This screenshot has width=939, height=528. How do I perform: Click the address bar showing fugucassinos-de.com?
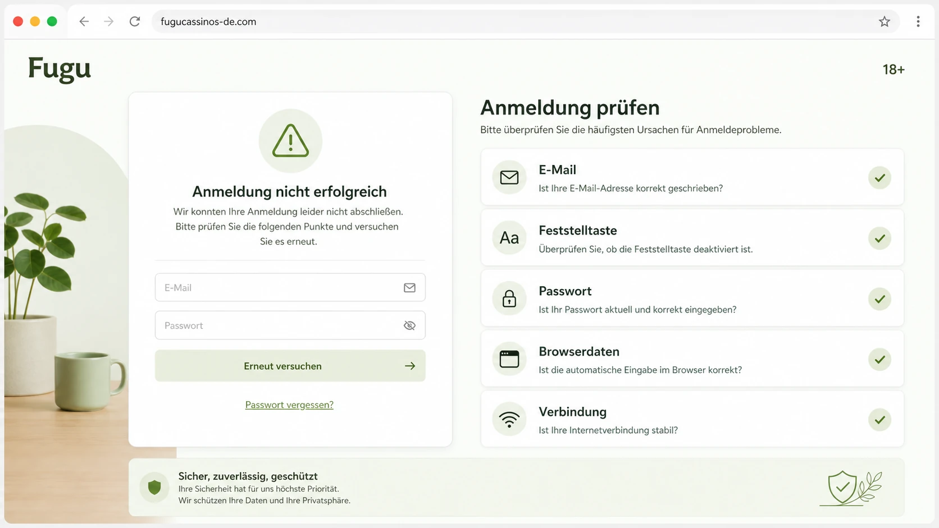[526, 21]
